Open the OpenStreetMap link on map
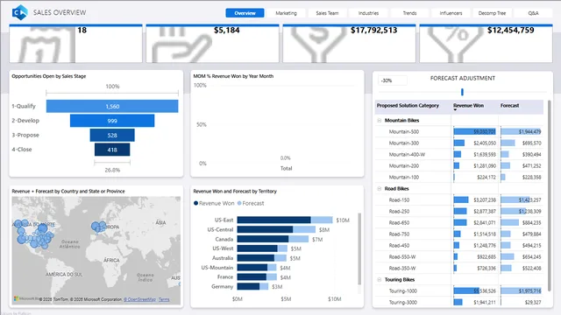Viewport: 561px width, 315px height. coord(140,299)
